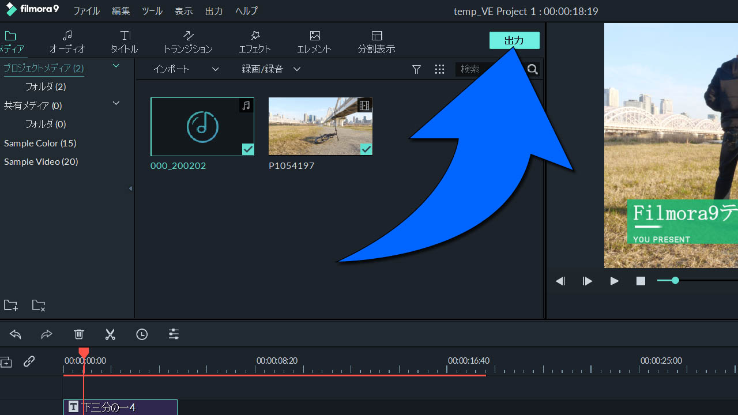Collapse the 共有メディア section chevron
This screenshot has width=738, height=415.
(x=116, y=103)
